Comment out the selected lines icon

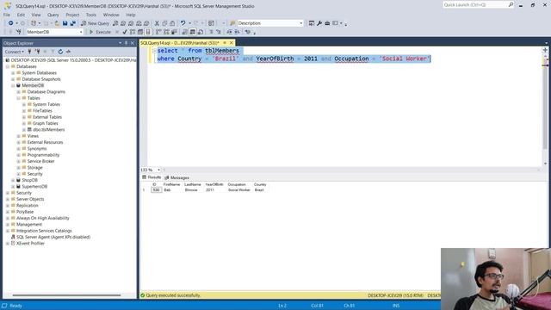[x=211, y=32]
